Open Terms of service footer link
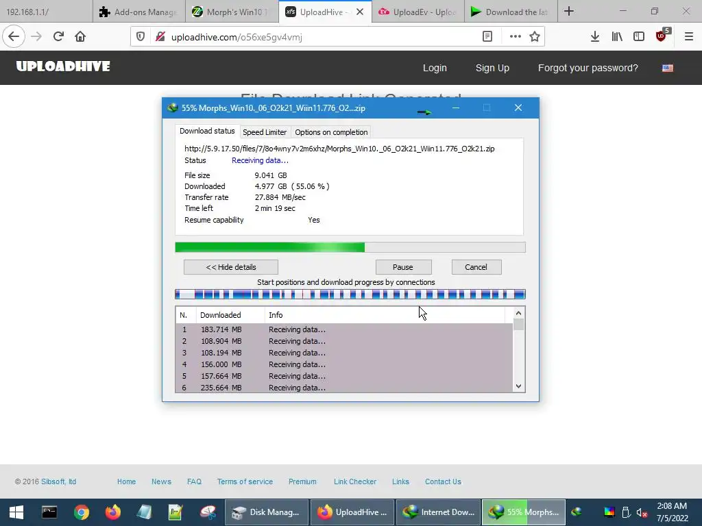 tap(245, 481)
